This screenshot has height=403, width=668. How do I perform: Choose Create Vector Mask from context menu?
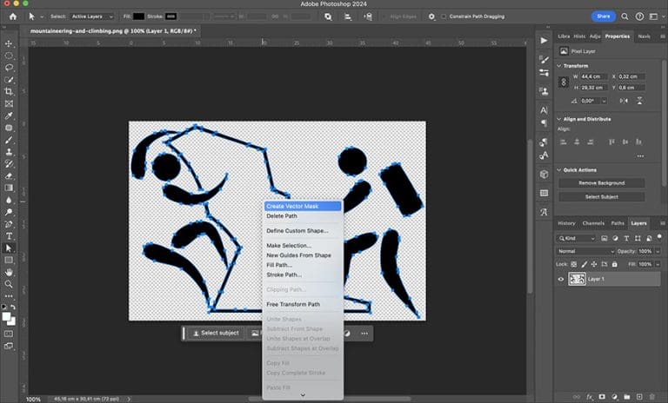coord(303,206)
